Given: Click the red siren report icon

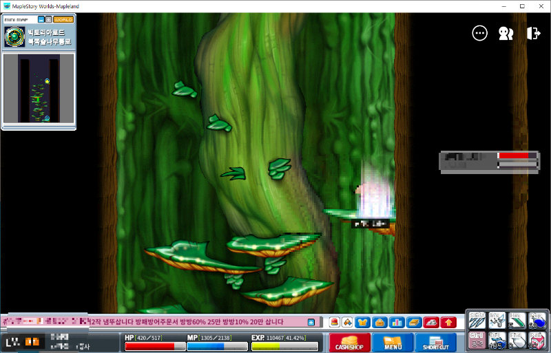Looking at the screenshot, I should (335, 322).
